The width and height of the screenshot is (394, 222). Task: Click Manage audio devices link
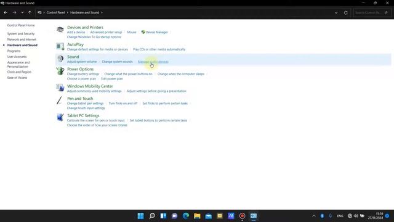coord(153,62)
